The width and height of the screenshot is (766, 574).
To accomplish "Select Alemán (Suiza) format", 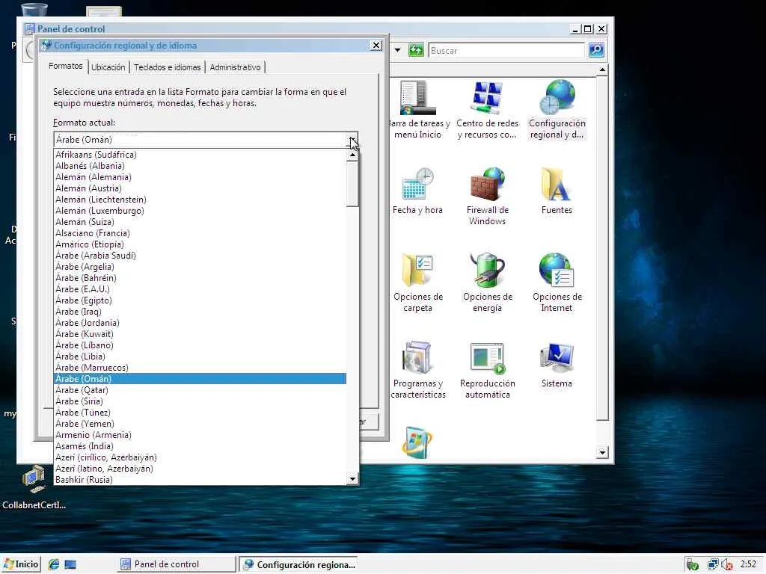I will (200, 222).
